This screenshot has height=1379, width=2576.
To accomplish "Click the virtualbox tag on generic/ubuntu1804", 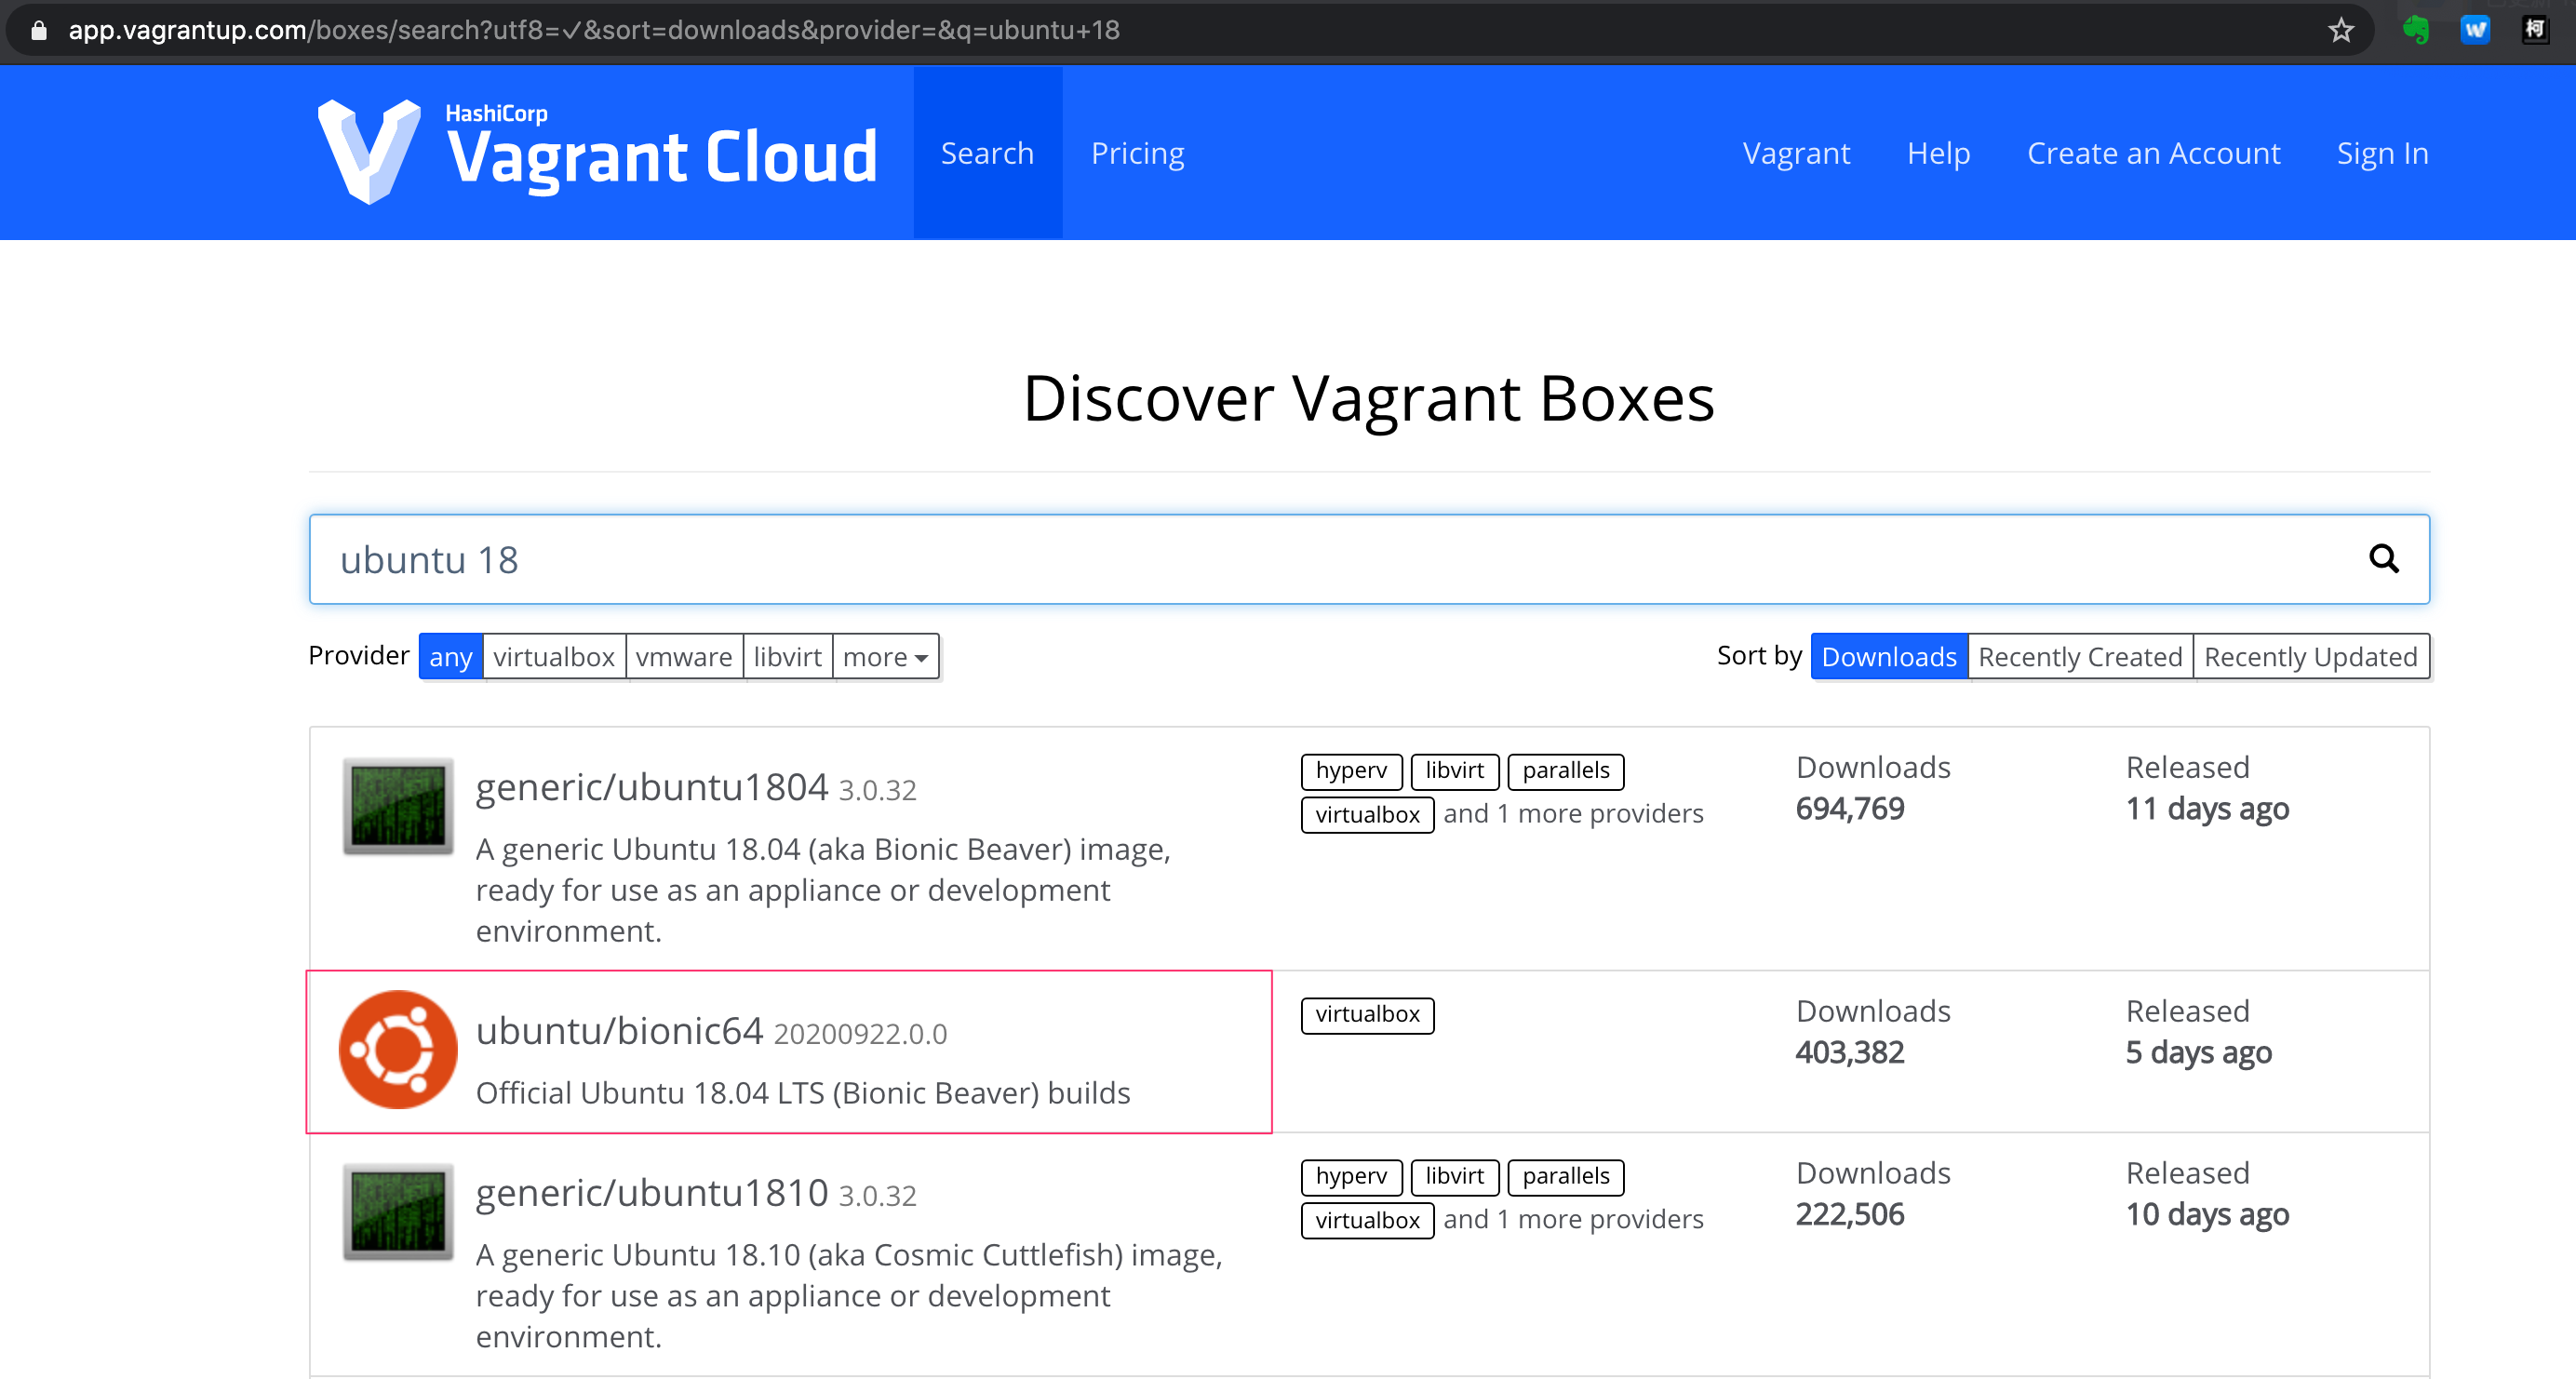I will [x=1367, y=815].
